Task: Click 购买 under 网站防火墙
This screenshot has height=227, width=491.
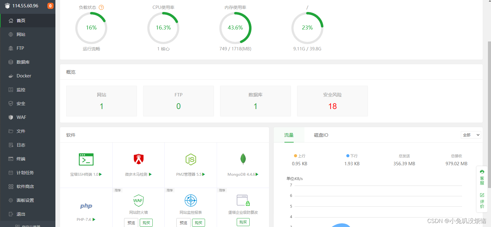Action: pos(146,223)
